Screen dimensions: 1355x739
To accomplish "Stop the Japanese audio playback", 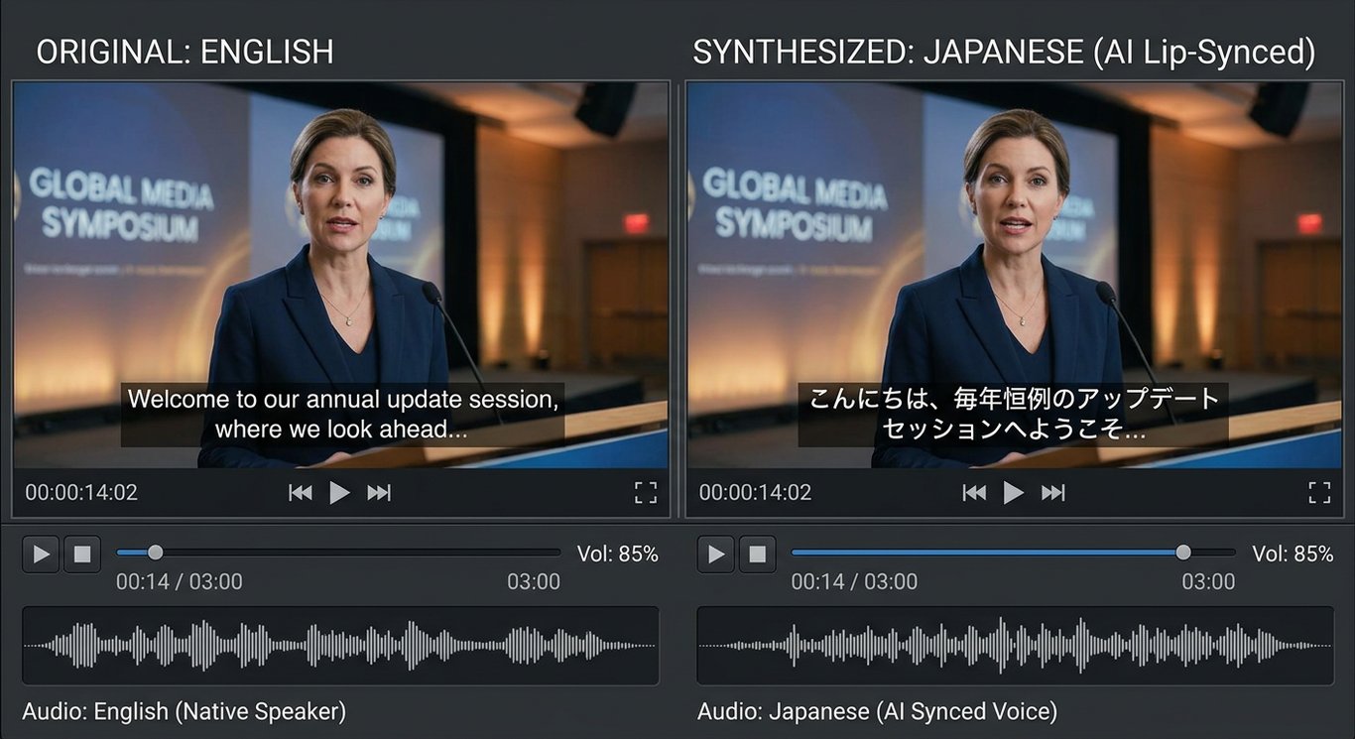I will tap(757, 554).
